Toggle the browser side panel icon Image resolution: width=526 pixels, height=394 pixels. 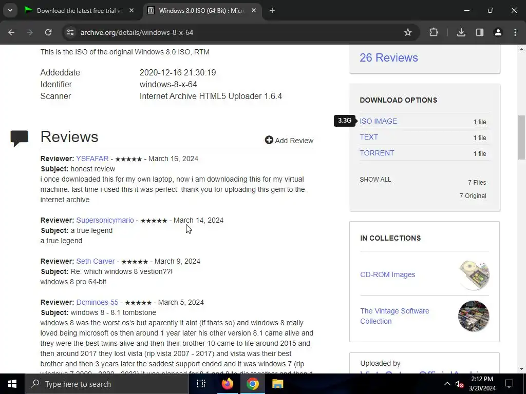480,32
